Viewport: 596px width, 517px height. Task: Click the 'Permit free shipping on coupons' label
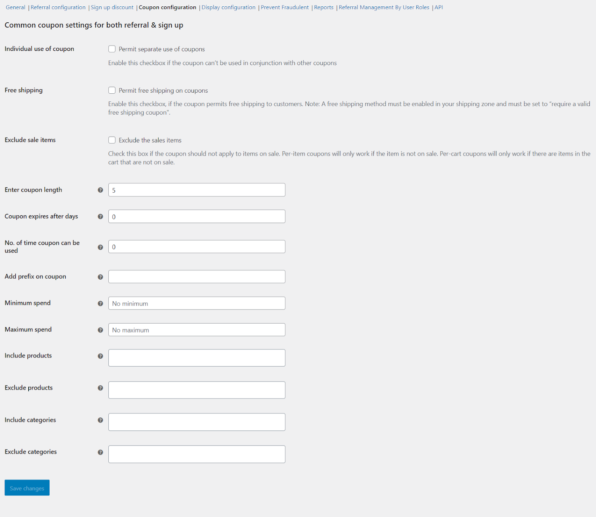click(x=163, y=90)
